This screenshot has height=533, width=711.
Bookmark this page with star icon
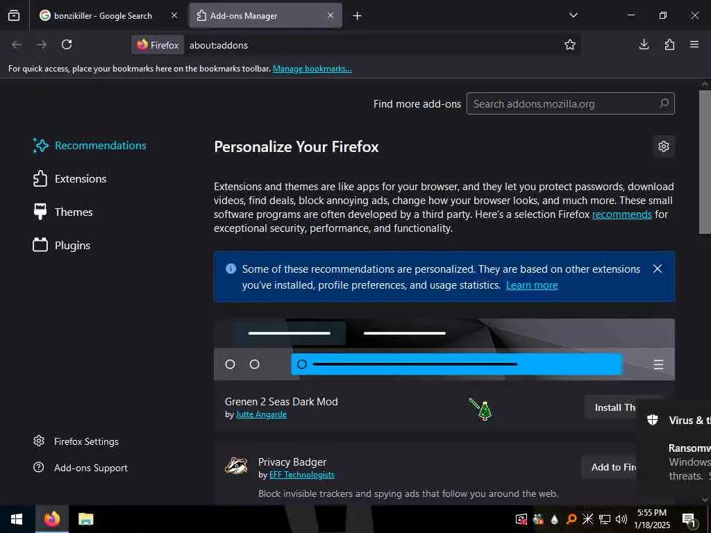point(570,44)
